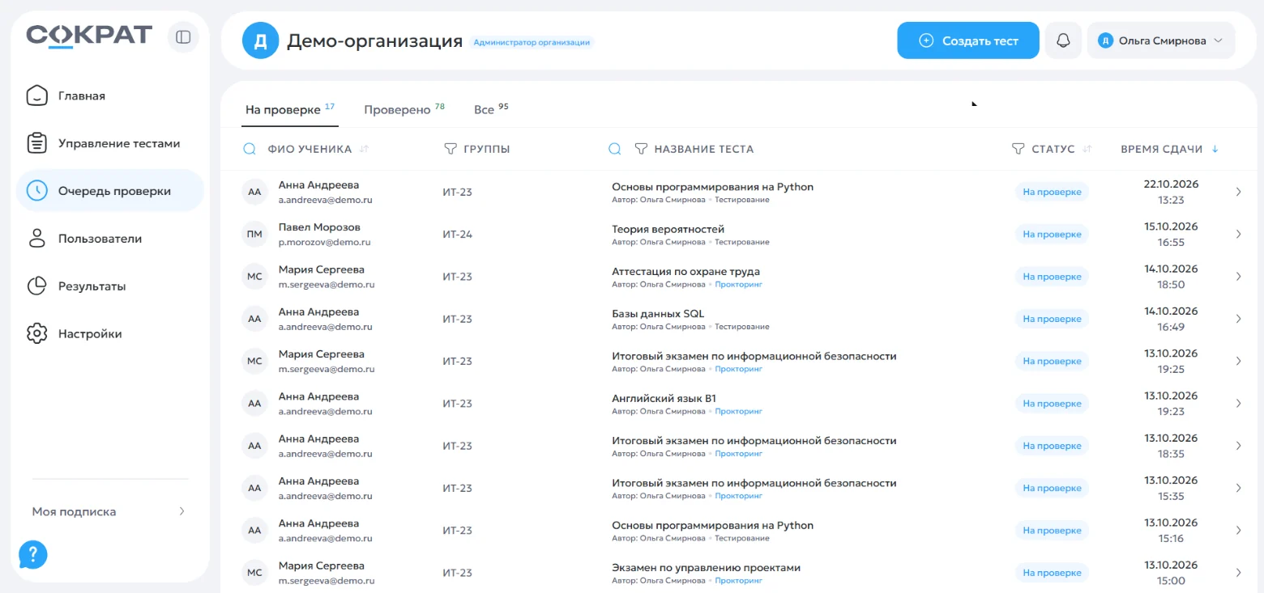
Task: Open the Ольга Смирнова user dropdown
Action: [x=1161, y=40]
